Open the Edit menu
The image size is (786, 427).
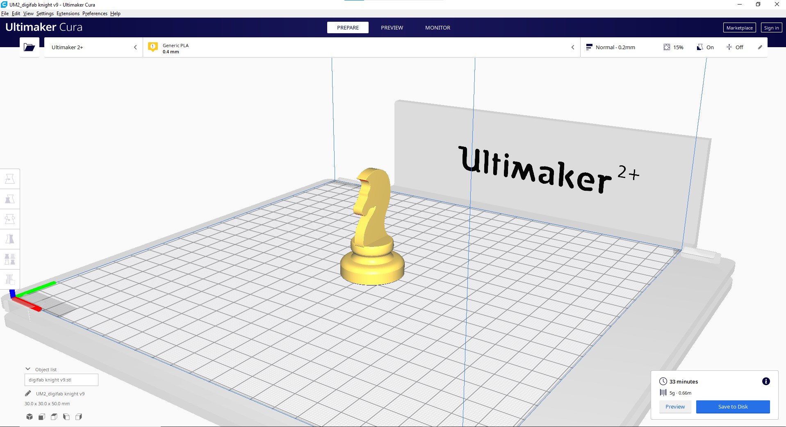click(16, 14)
